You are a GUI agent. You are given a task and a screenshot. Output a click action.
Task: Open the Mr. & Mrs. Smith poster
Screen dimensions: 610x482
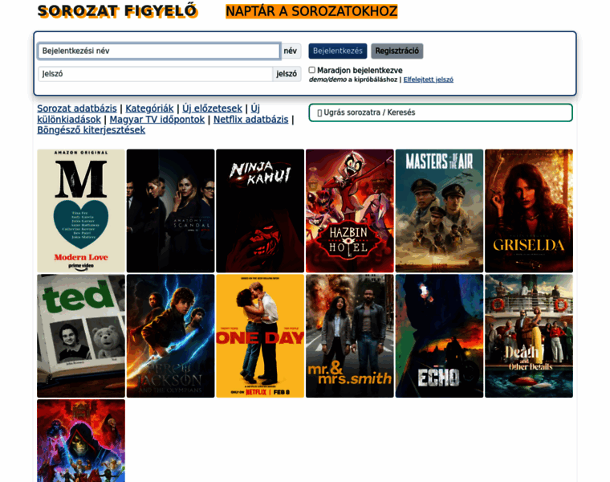[350, 336]
